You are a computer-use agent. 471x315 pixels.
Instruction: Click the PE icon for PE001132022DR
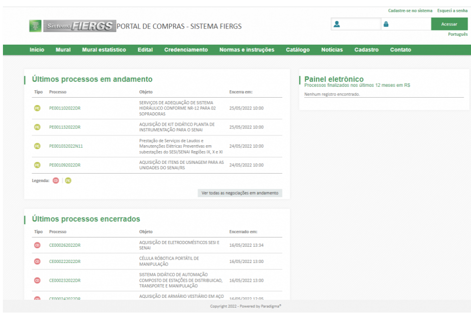pyautogui.click(x=37, y=127)
